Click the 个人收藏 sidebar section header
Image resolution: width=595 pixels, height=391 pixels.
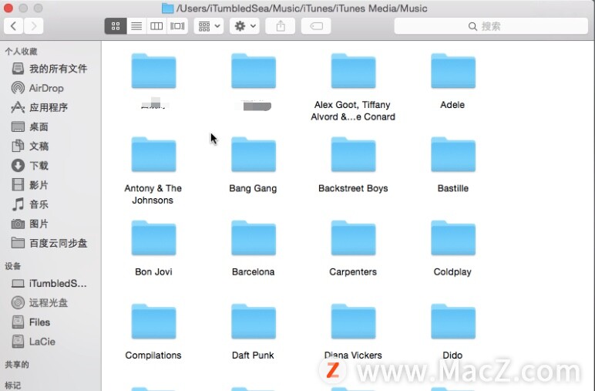(22, 51)
